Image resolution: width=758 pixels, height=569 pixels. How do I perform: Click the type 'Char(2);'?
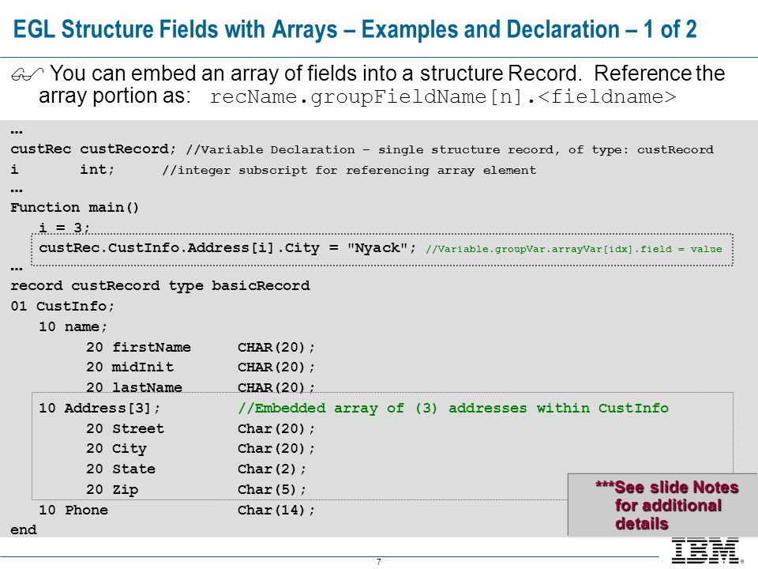[272, 469]
